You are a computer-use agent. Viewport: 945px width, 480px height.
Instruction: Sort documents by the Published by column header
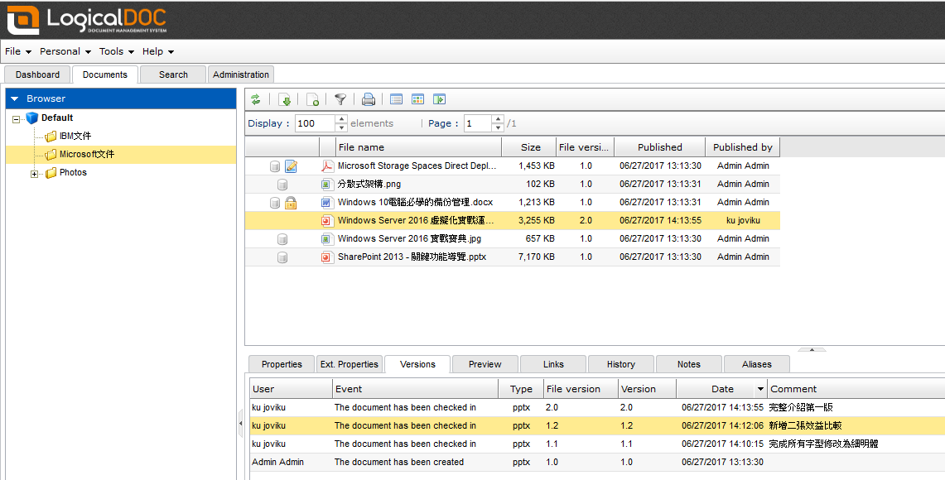[742, 147]
